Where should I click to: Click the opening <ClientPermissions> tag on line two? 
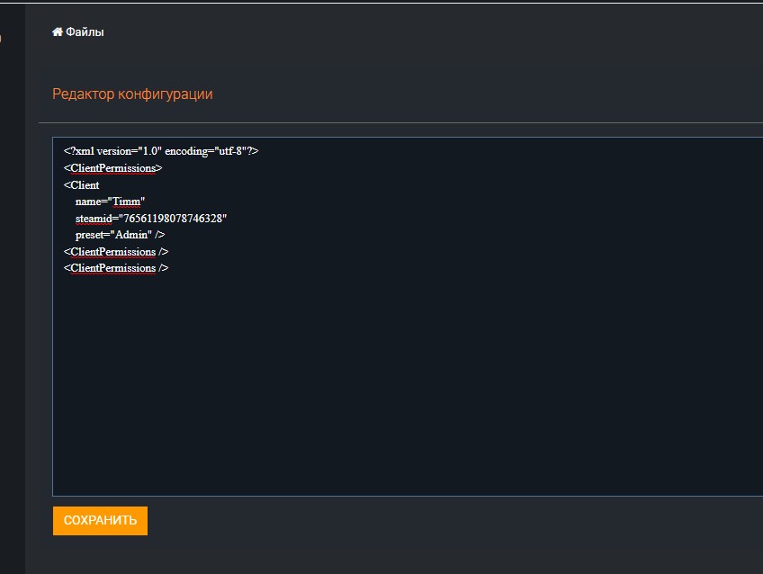(112, 168)
